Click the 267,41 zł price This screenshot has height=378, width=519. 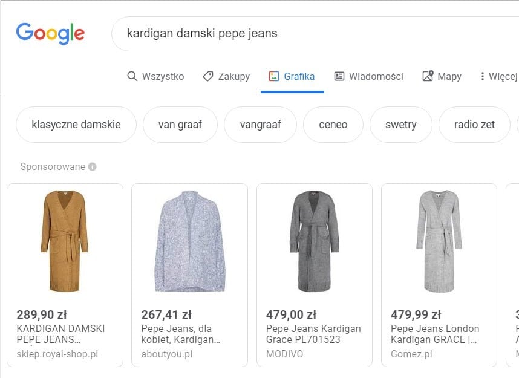coord(166,314)
